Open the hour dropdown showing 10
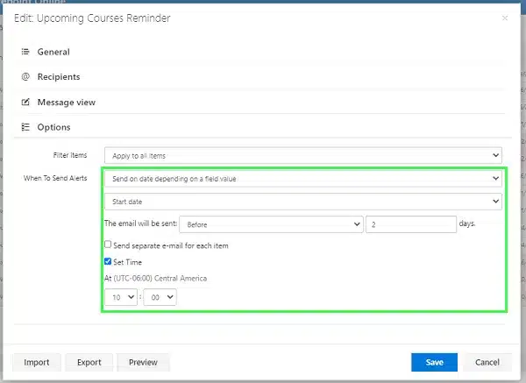 point(121,297)
